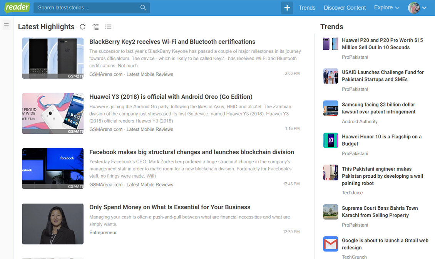Click the BlackBerry Key2 thumbnail
Viewport: 435px width, 259px height.
point(53,58)
